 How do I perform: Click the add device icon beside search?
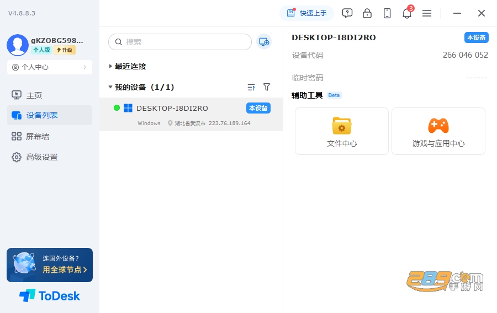(264, 42)
